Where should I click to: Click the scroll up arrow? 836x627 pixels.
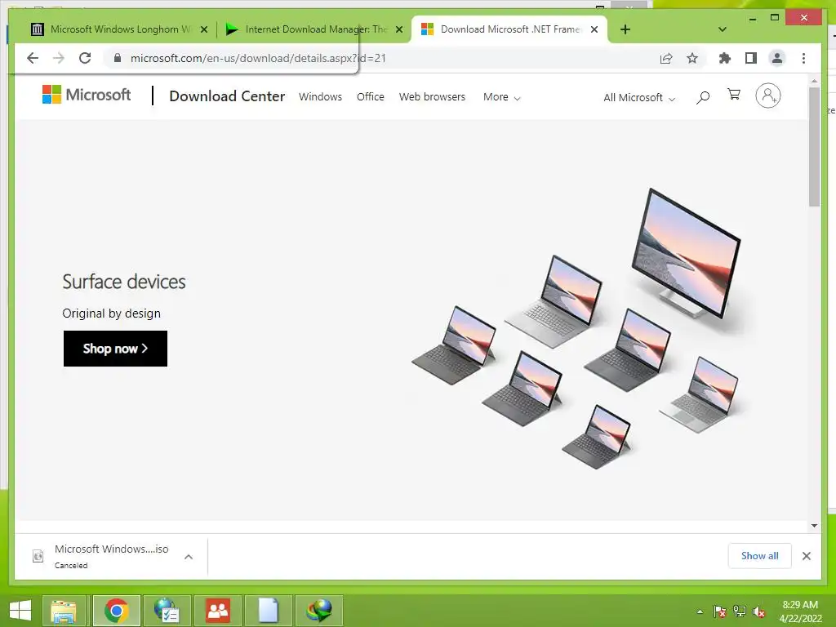click(x=814, y=81)
